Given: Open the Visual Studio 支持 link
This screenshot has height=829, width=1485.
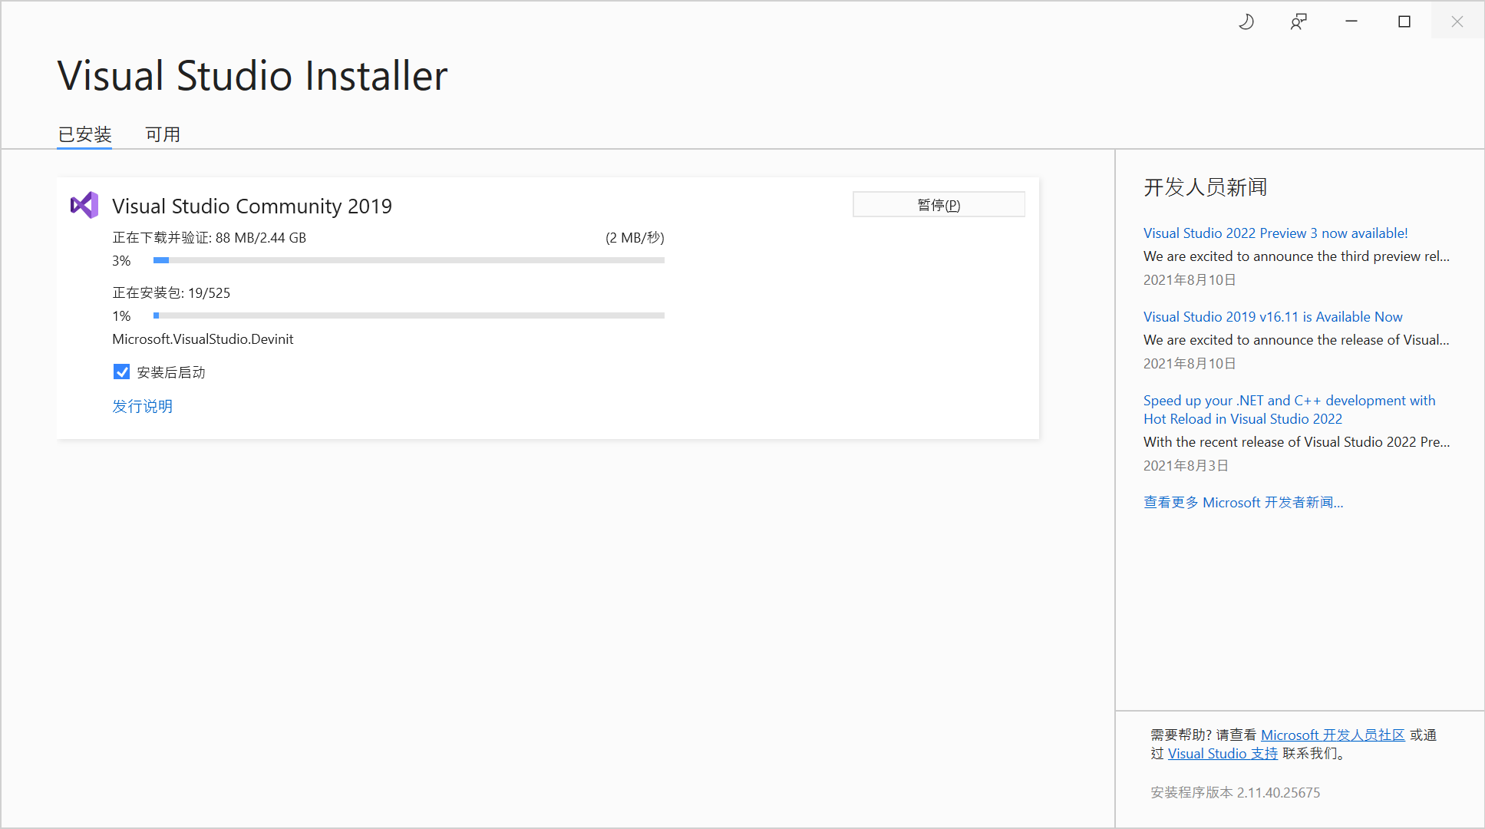Looking at the screenshot, I should (1223, 753).
